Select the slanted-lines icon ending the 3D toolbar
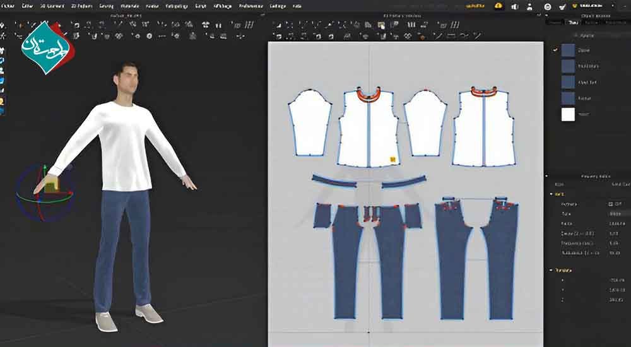 [x=249, y=25]
